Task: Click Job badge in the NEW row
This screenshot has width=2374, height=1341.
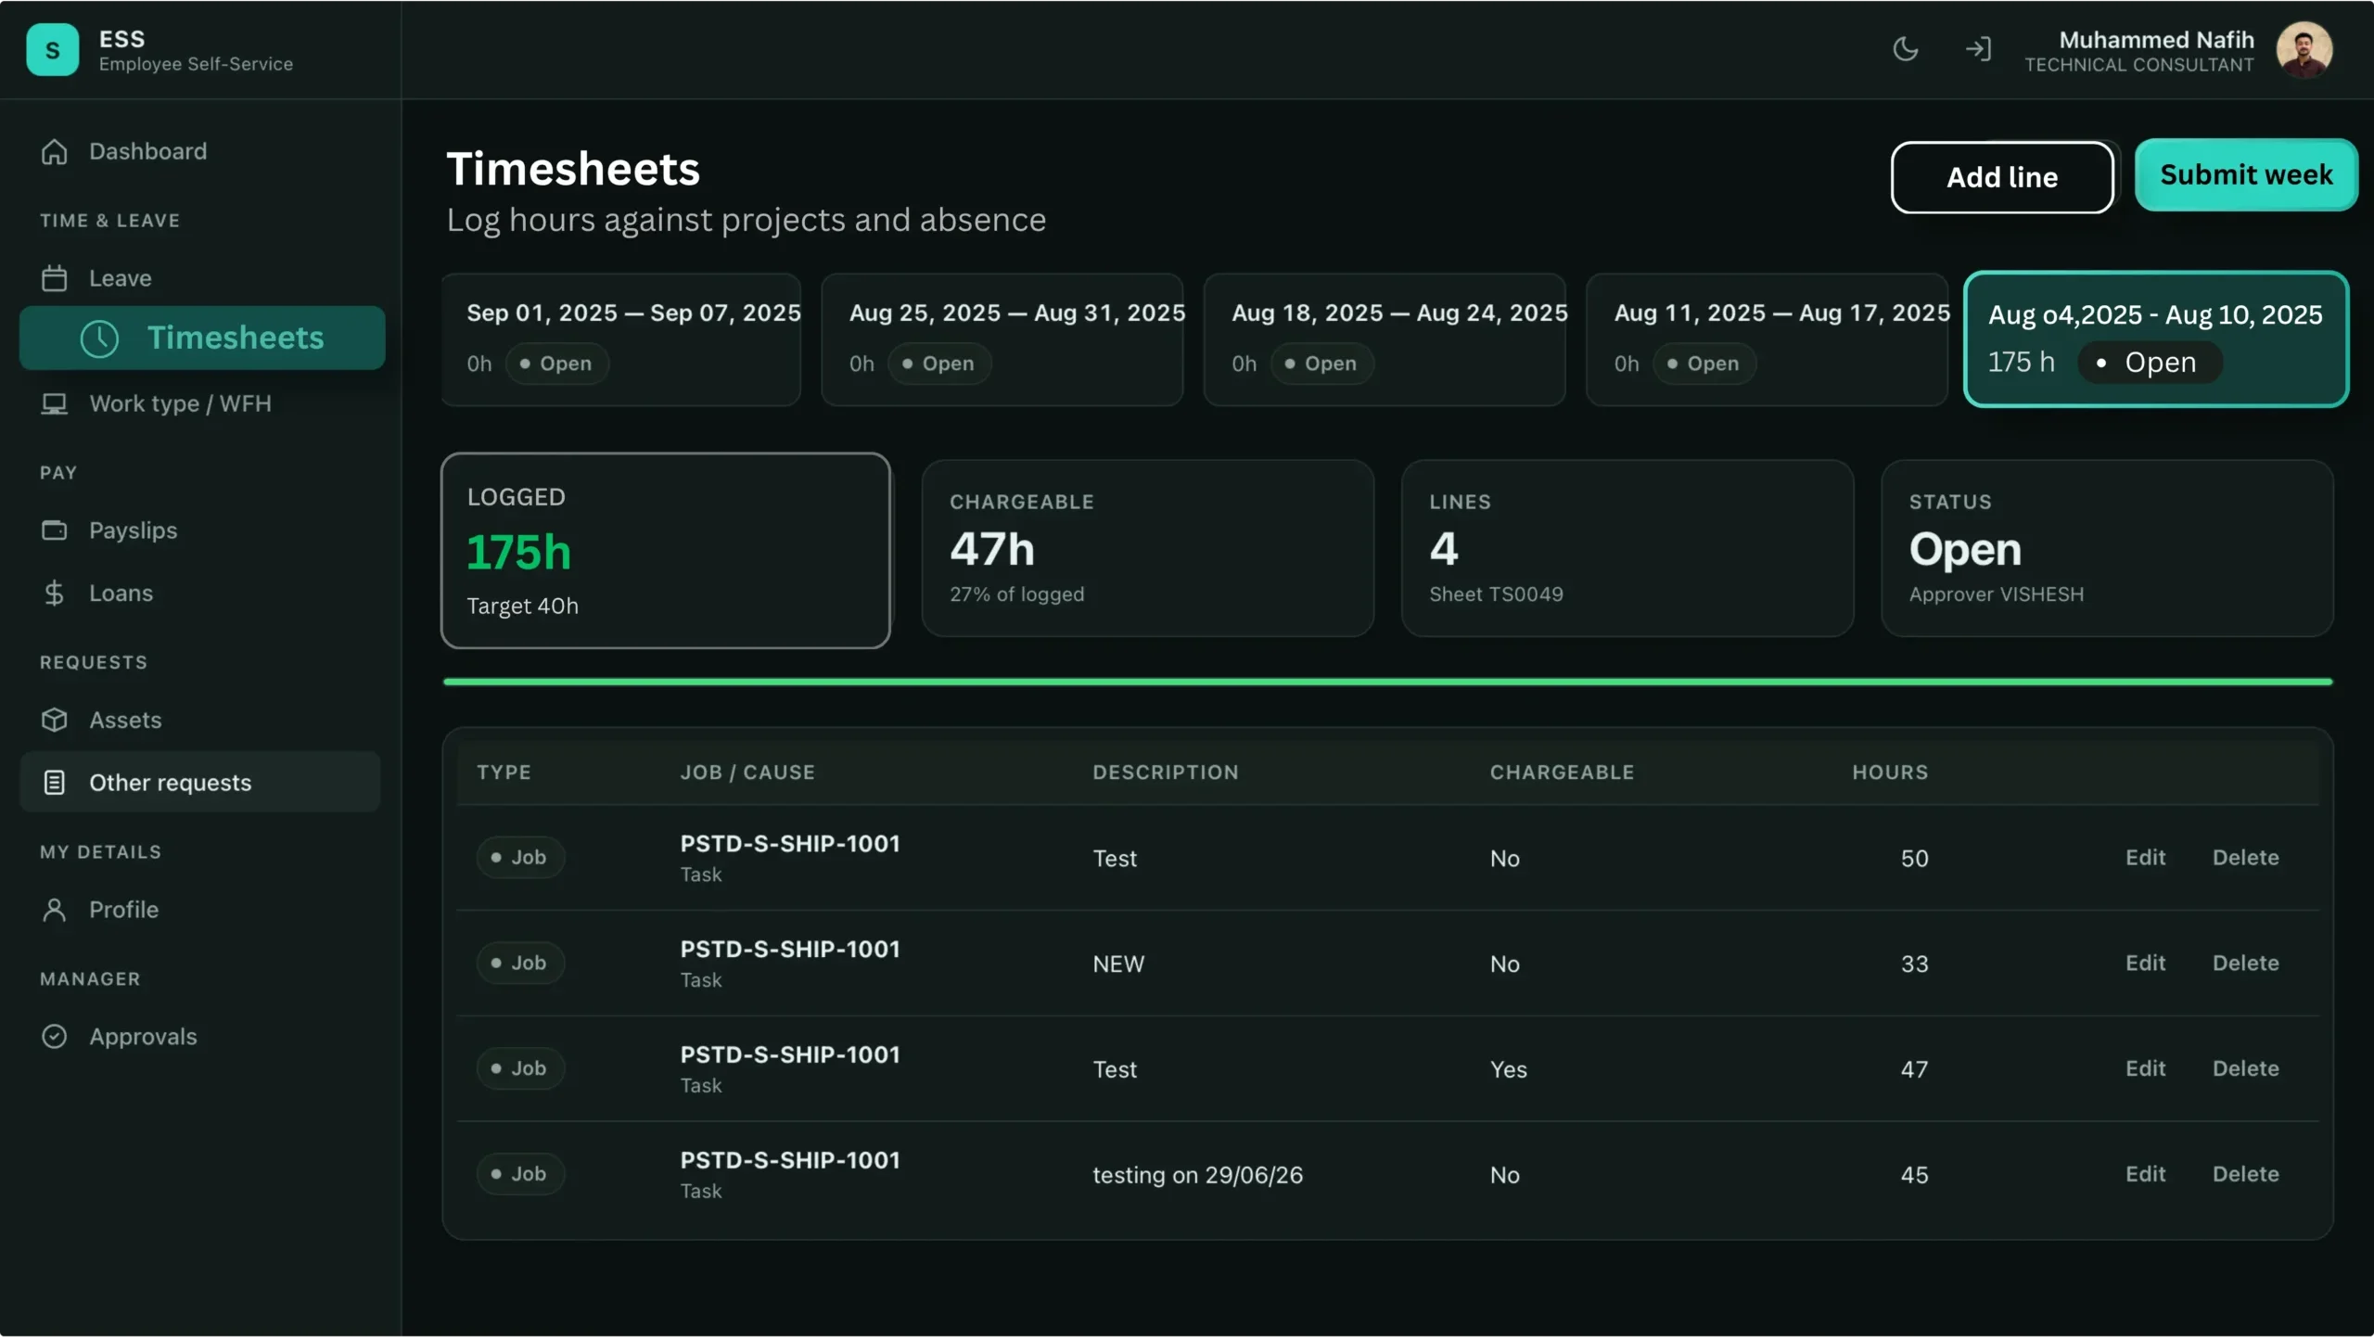Action: point(520,964)
